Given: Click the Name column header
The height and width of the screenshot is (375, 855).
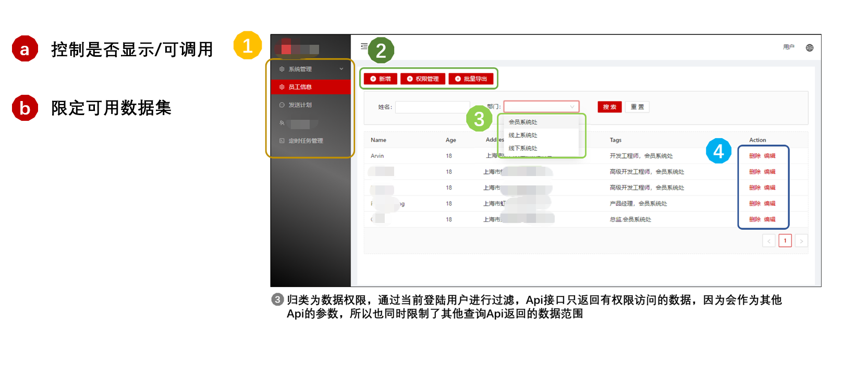Looking at the screenshot, I should pos(378,140).
